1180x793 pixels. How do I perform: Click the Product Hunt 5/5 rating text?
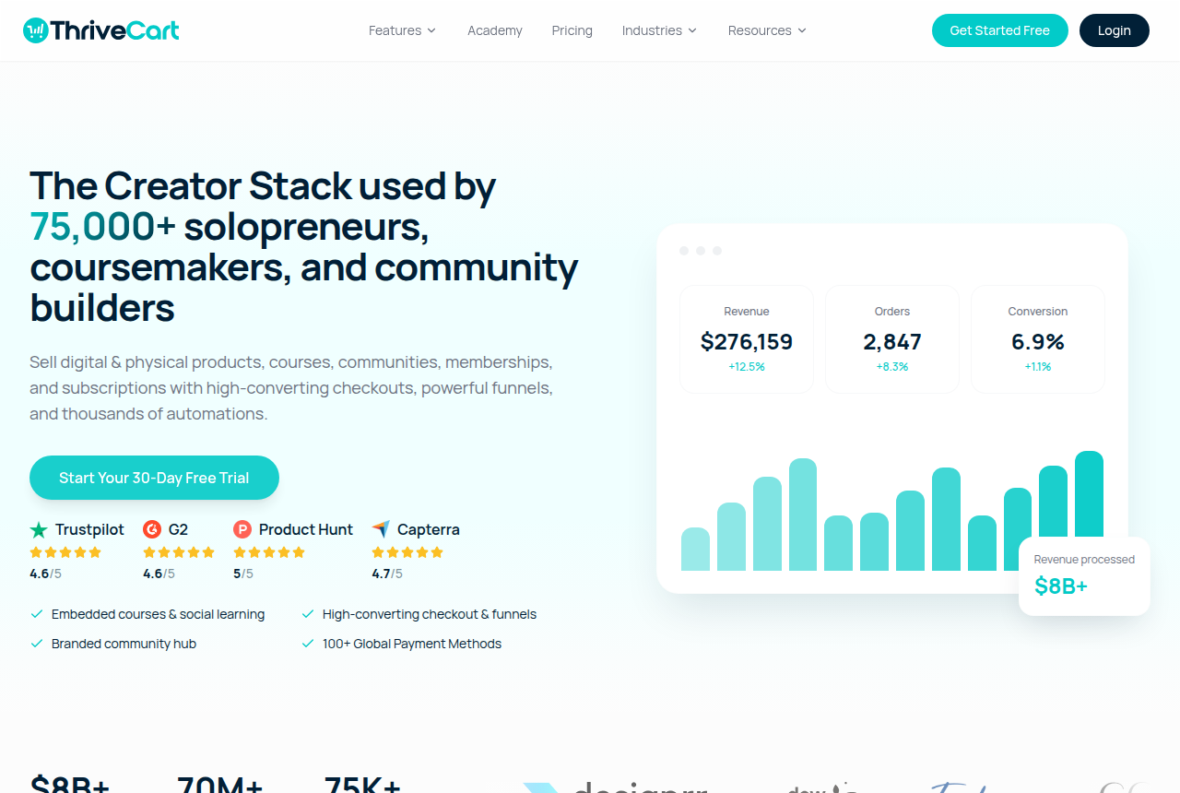(x=243, y=574)
